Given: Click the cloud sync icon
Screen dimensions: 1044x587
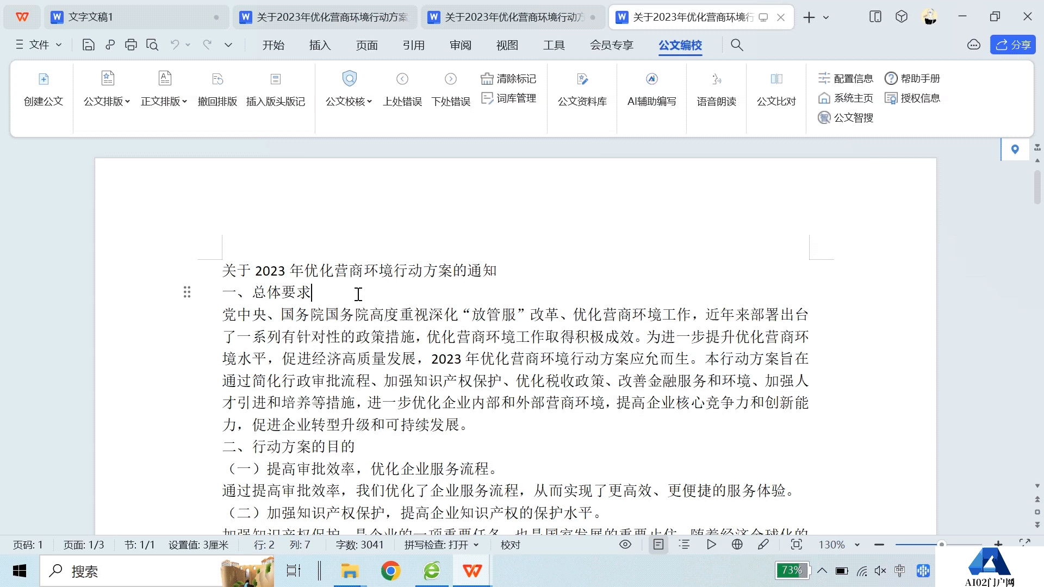Looking at the screenshot, I should pyautogui.click(x=974, y=45).
